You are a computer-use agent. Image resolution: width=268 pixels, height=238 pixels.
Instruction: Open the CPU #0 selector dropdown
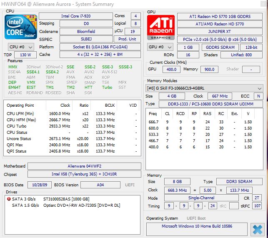tap(21, 47)
